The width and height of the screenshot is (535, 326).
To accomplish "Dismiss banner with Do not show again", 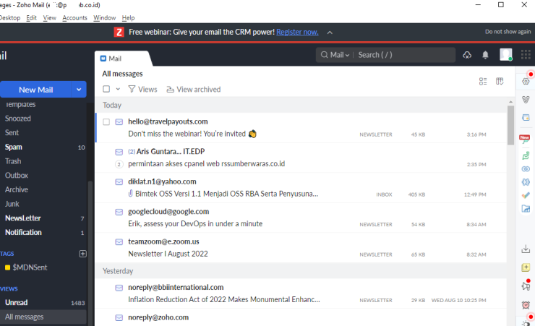I will pyautogui.click(x=508, y=31).
